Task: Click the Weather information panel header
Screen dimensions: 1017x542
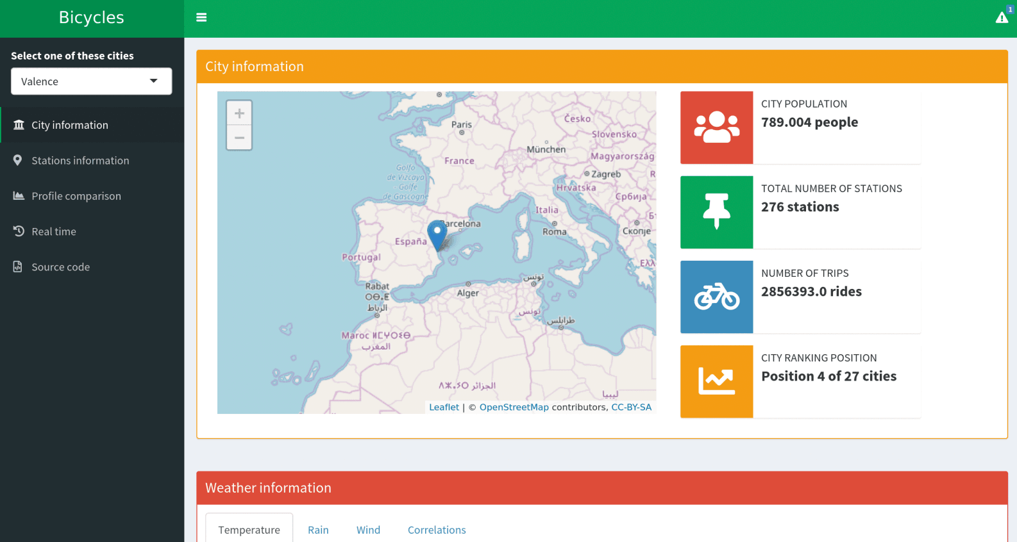Action: 602,488
